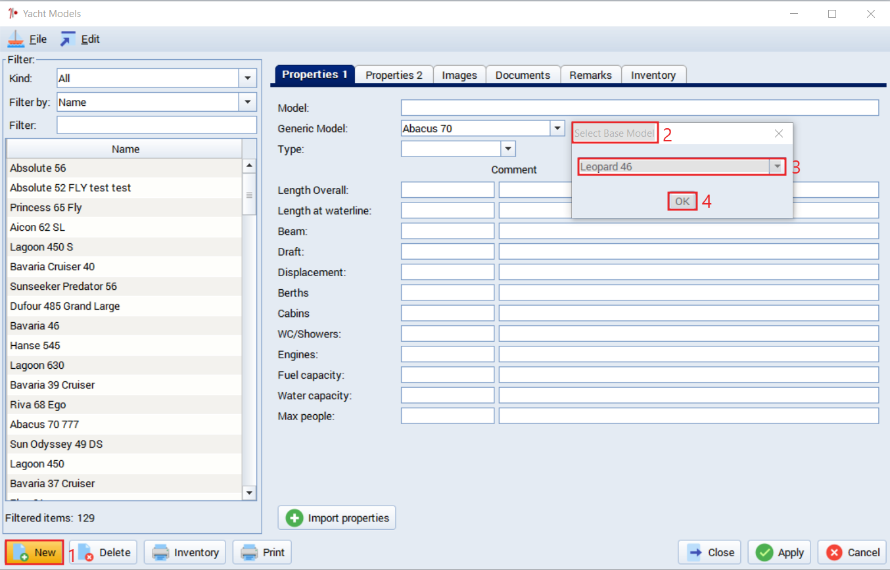The image size is (890, 570).
Task: Select Lagoon 450 row
Action: pyautogui.click(x=124, y=464)
